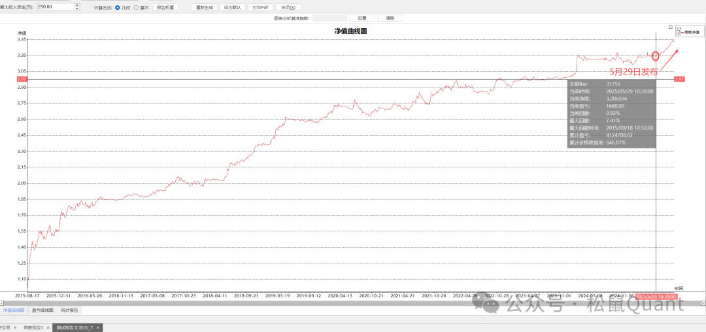
Task: Click the 图表分析基准指数 input field
Action: pyautogui.click(x=329, y=18)
